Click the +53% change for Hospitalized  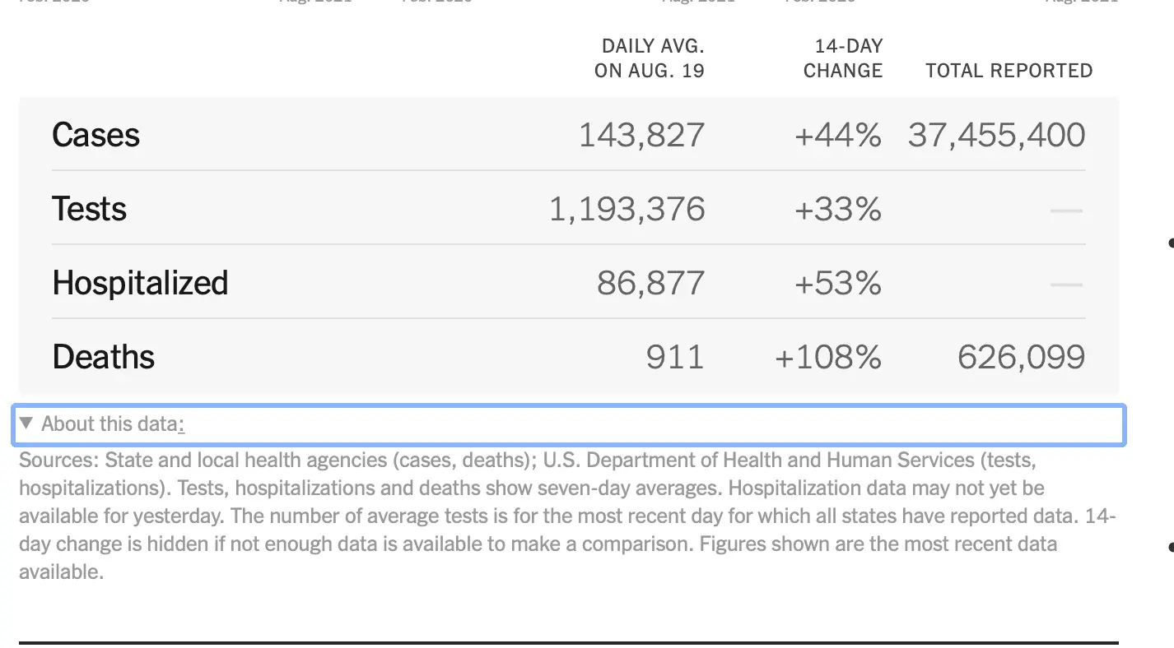coord(837,283)
